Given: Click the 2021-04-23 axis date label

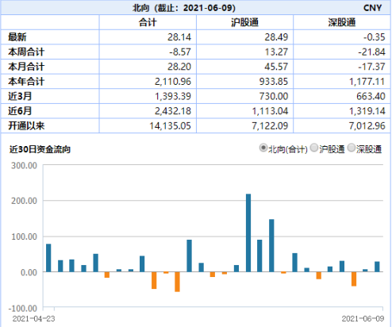Looking at the screenshot, I should [x=33, y=318].
